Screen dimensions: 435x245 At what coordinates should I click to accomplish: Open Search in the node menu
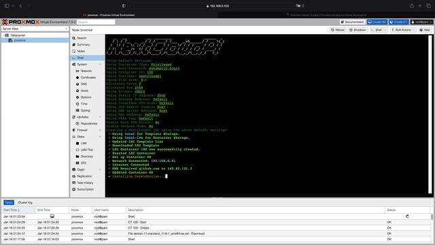pos(82,38)
